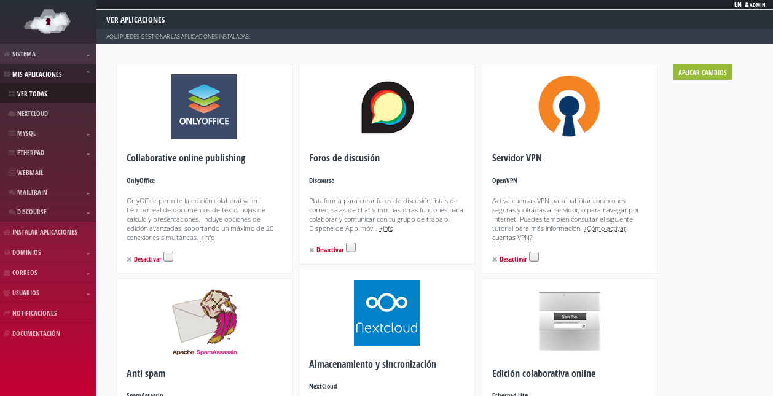
Task: Click the Dominios globe icon
Action: (x=7, y=252)
